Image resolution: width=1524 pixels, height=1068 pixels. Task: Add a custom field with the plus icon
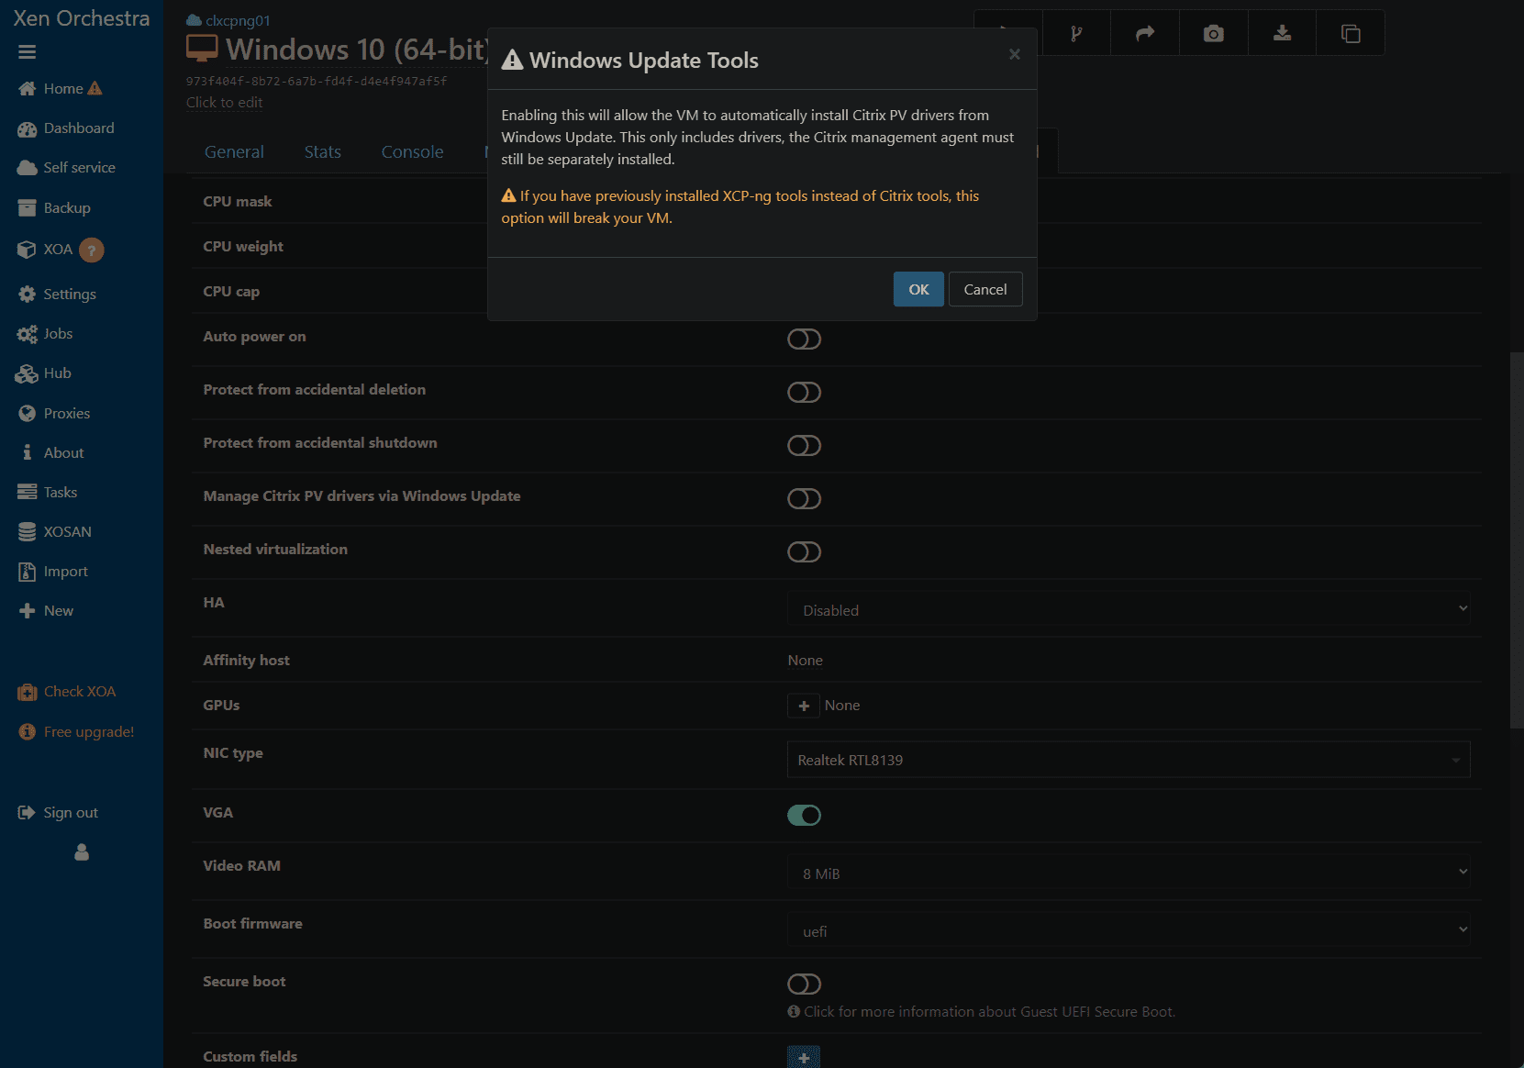(x=804, y=1057)
